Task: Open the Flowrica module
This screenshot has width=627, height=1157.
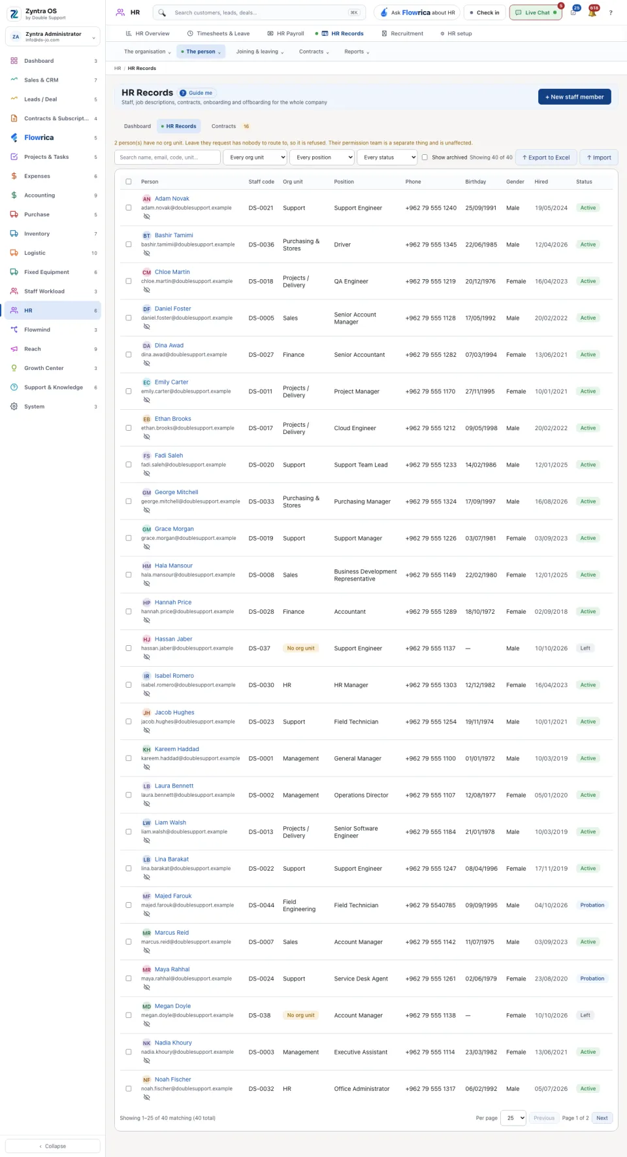Action: [x=53, y=137]
